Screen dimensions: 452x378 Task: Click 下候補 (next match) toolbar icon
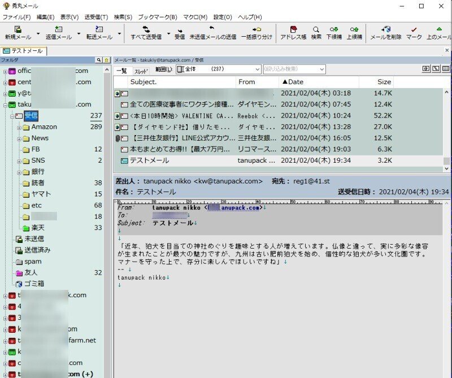(x=334, y=29)
